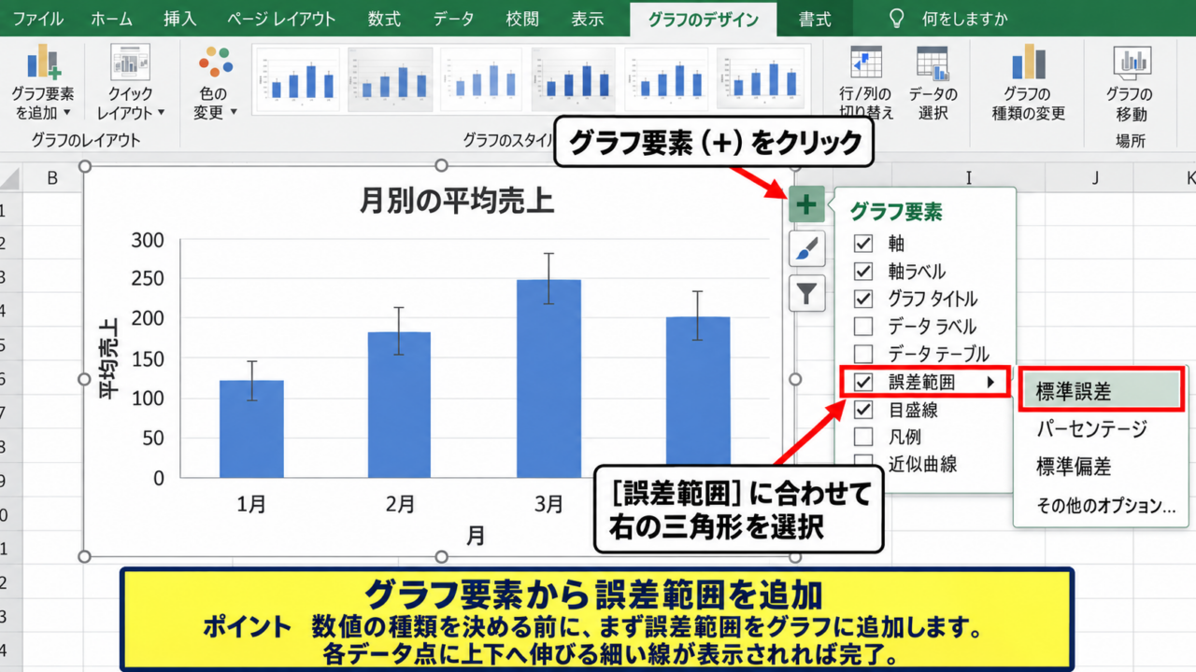Viewport: 1196px width, 672px height.
Task: Click the 何をしますか search box
Action: [x=949, y=19]
